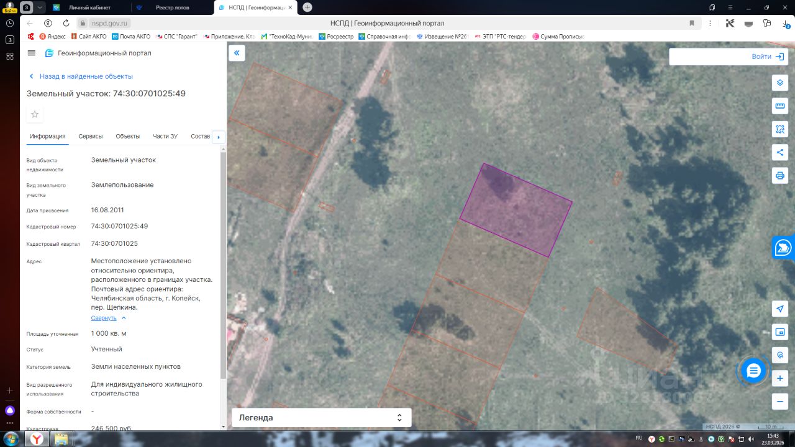The width and height of the screenshot is (795, 447).
Task: Open the Яндекс bookmark
Action: coord(52,37)
